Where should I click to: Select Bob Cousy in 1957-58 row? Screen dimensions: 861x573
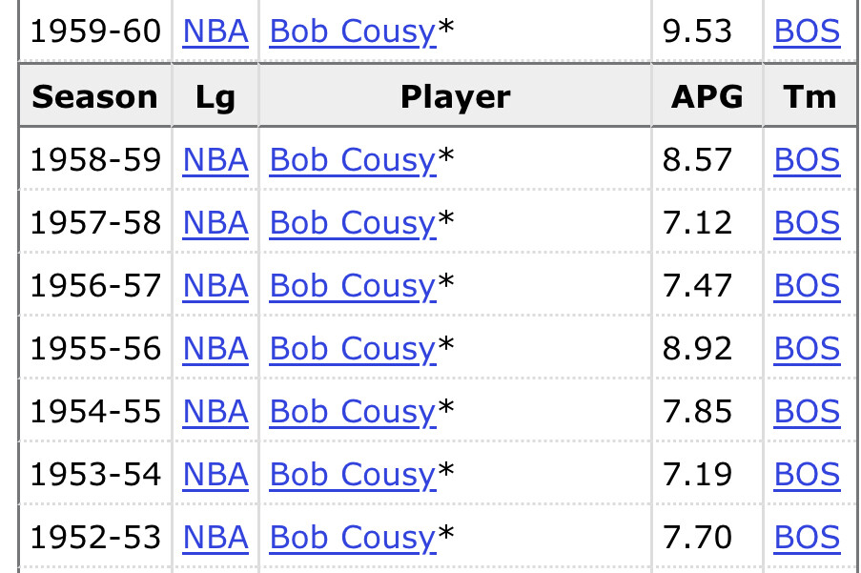point(353,223)
